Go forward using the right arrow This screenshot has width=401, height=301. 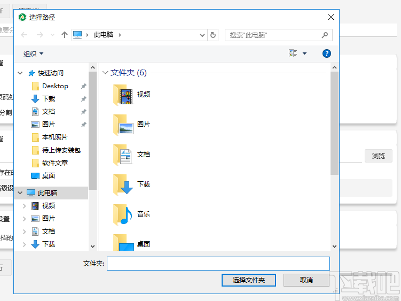click(40, 35)
